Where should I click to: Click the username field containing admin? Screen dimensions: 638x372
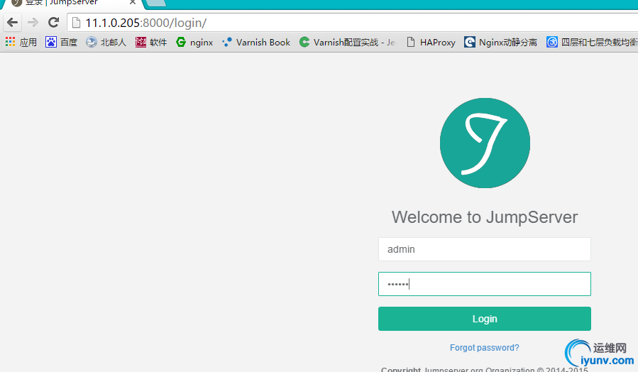(x=485, y=249)
